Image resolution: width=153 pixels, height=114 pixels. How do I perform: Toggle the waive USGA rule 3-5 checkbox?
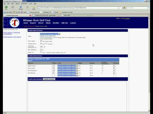41,52
